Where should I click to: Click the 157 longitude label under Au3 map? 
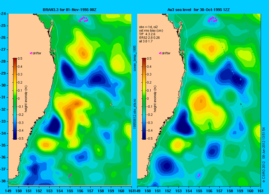point(219,191)
